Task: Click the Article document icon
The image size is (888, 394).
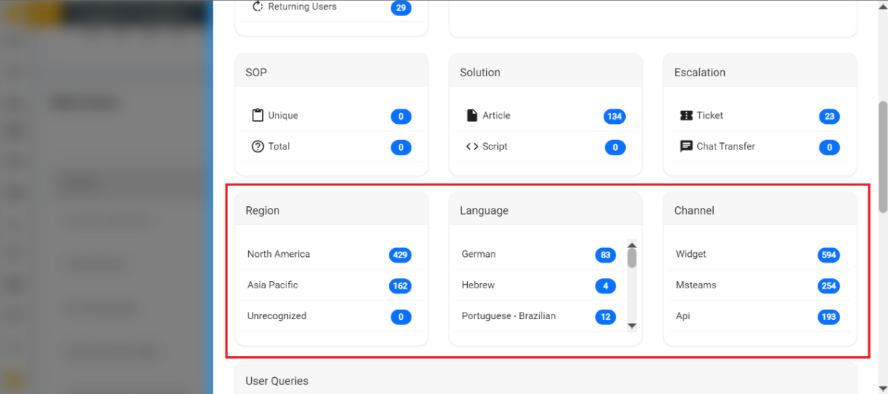Action: pos(472,115)
